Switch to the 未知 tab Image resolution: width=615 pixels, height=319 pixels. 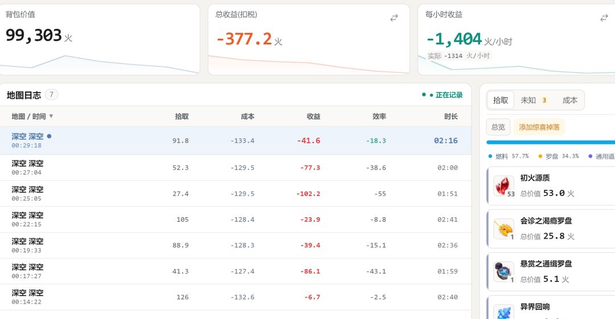(534, 100)
